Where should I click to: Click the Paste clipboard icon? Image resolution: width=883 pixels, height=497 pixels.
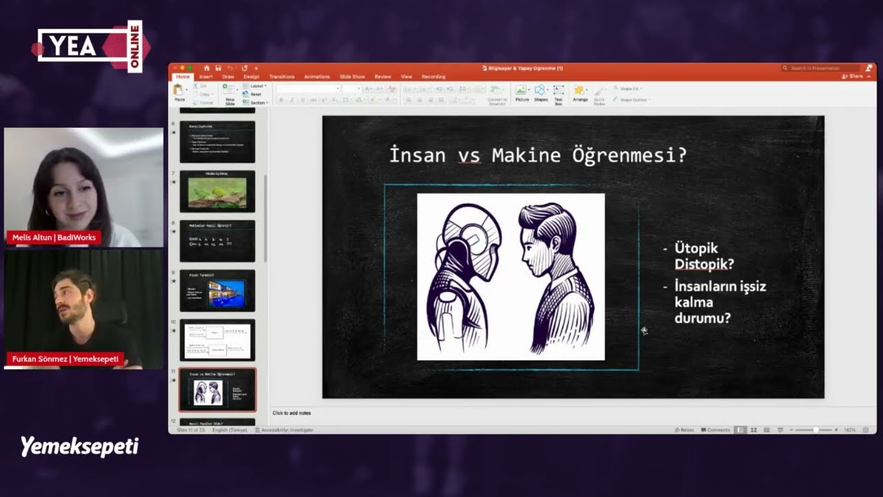pyautogui.click(x=178, y=88)
